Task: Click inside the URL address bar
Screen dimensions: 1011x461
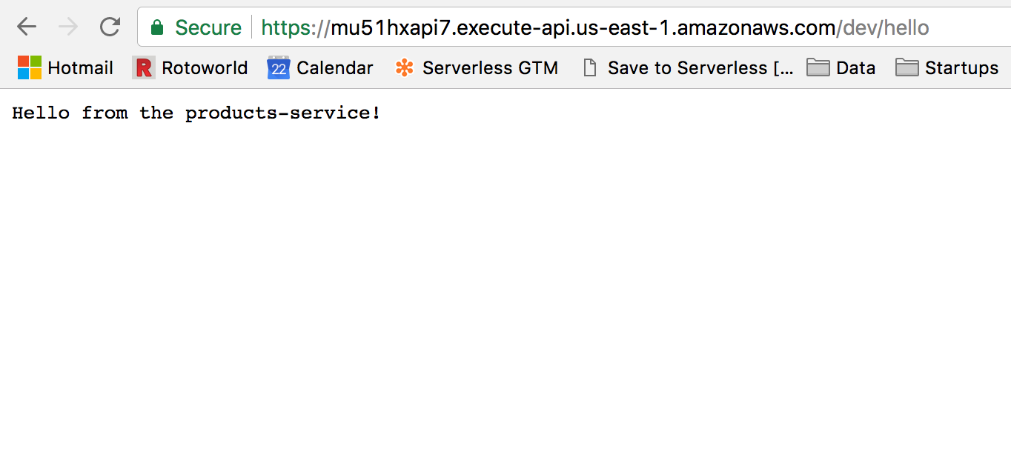Action: pos(519,27)
